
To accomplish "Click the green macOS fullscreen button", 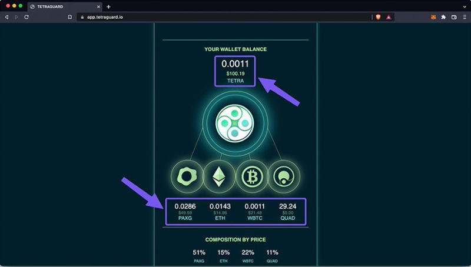I will [x=21, y=6].
